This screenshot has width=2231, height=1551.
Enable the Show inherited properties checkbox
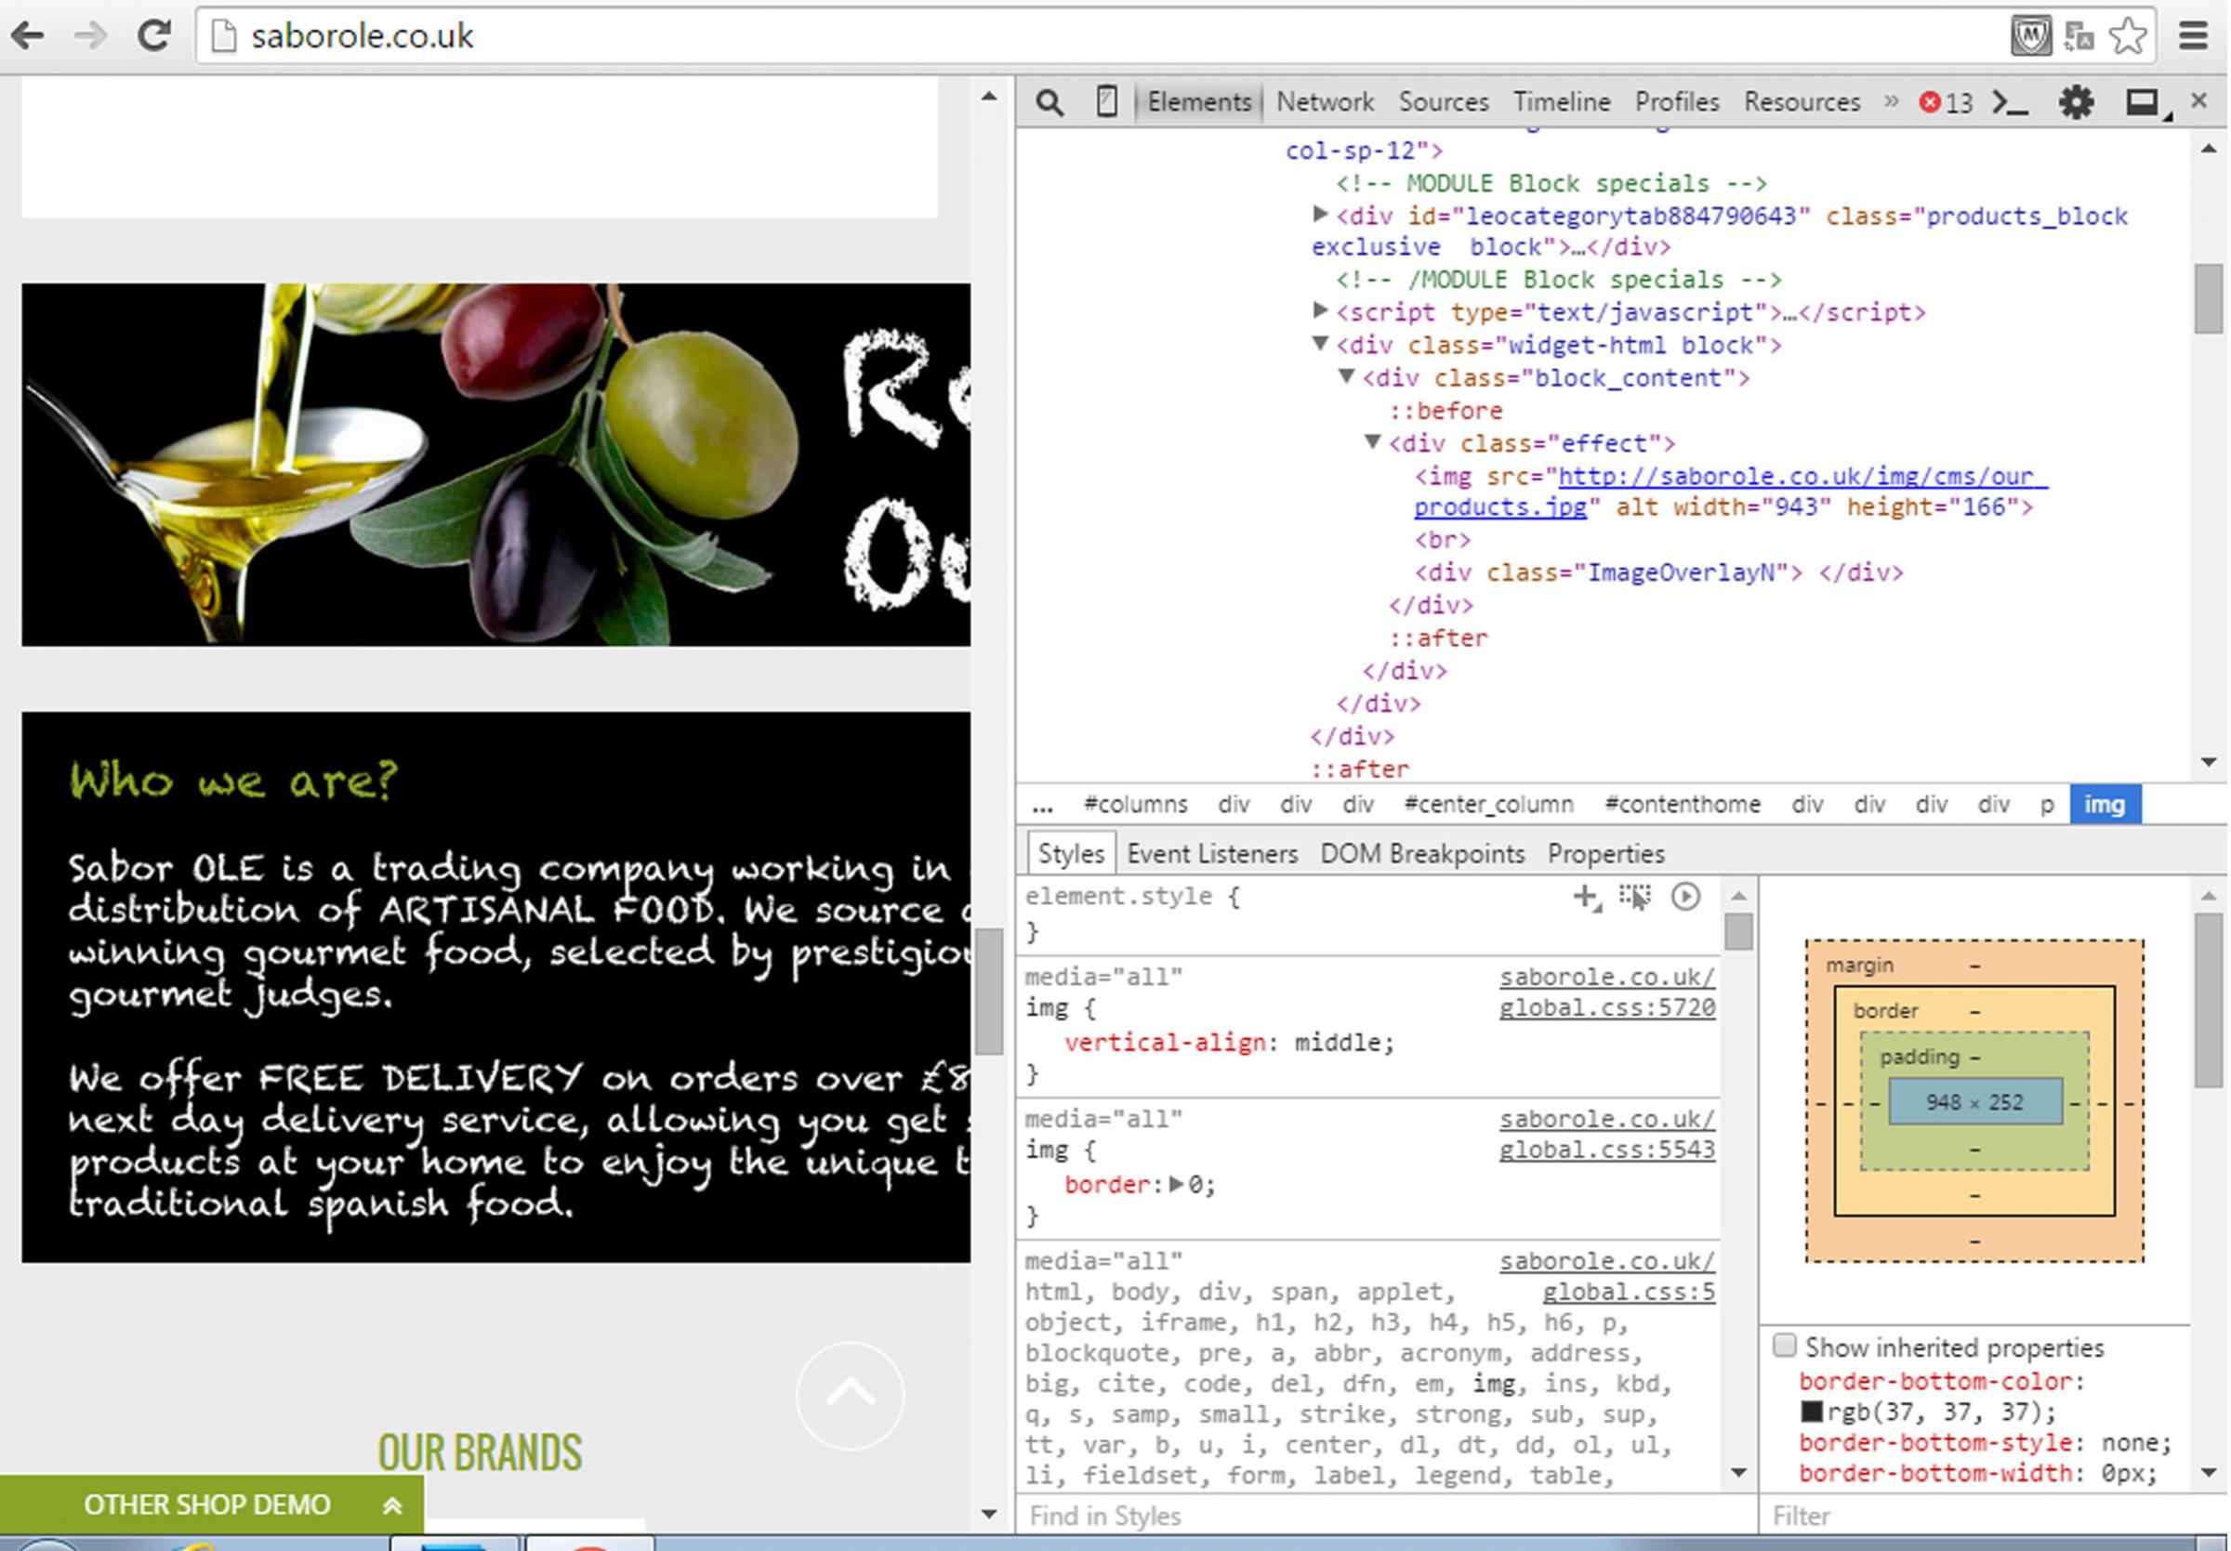point(1784,1345)
